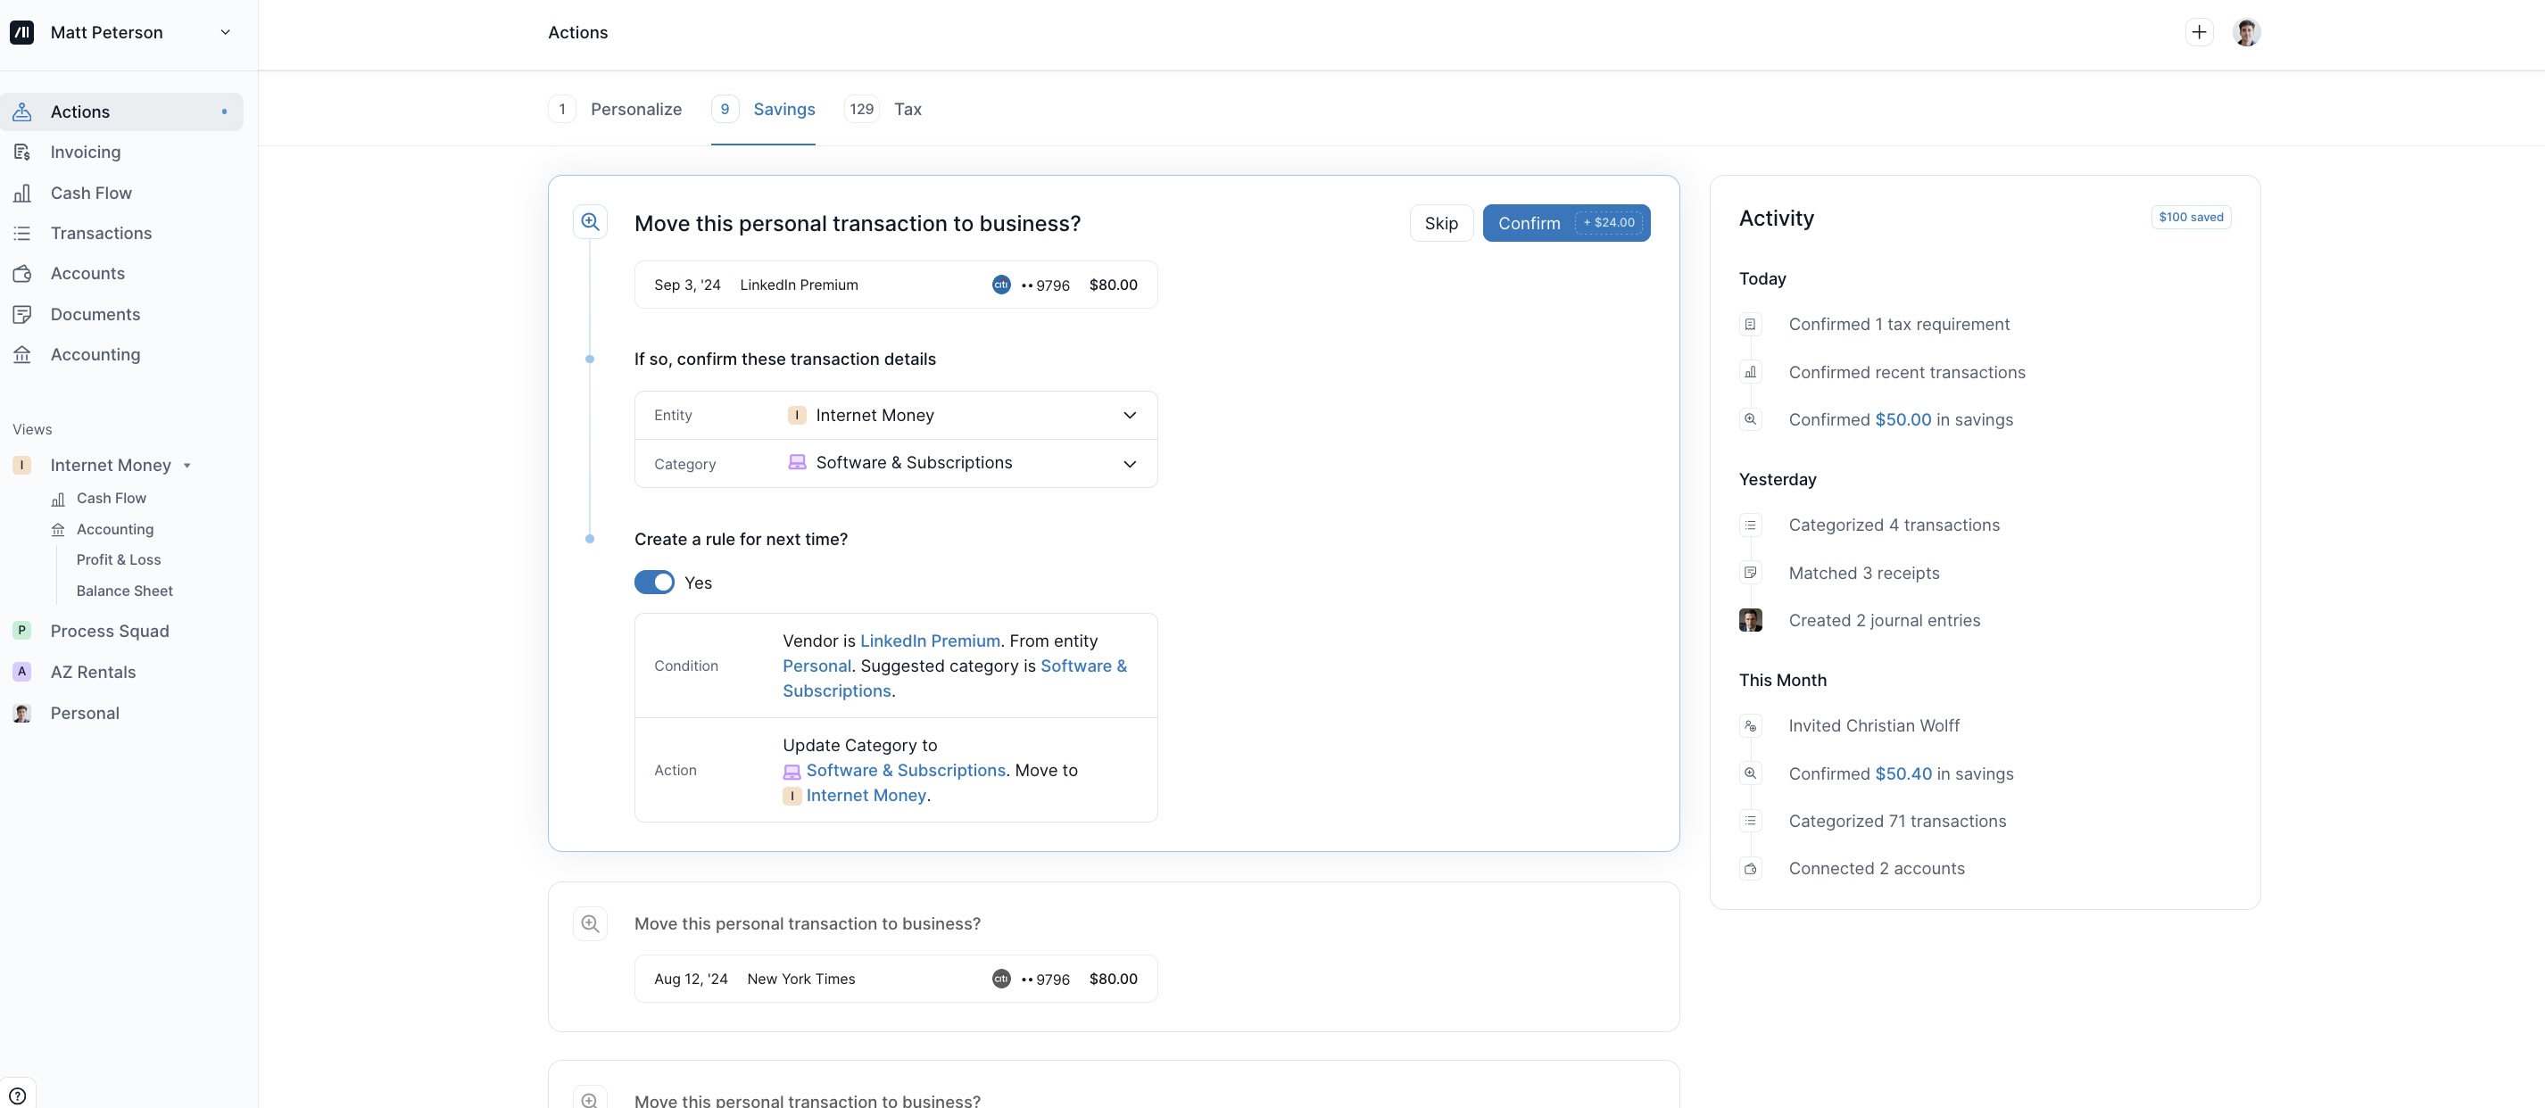The image size is (2545, 1108).
Task: Click the Accounts wallet icon
Action: click(x=21, y=274)
